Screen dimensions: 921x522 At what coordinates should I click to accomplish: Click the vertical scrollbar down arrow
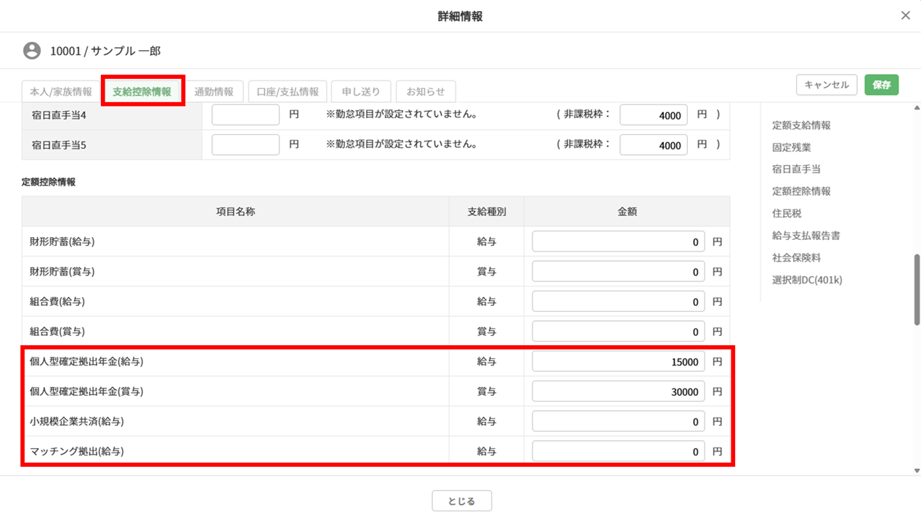click(x=916, y=471)
